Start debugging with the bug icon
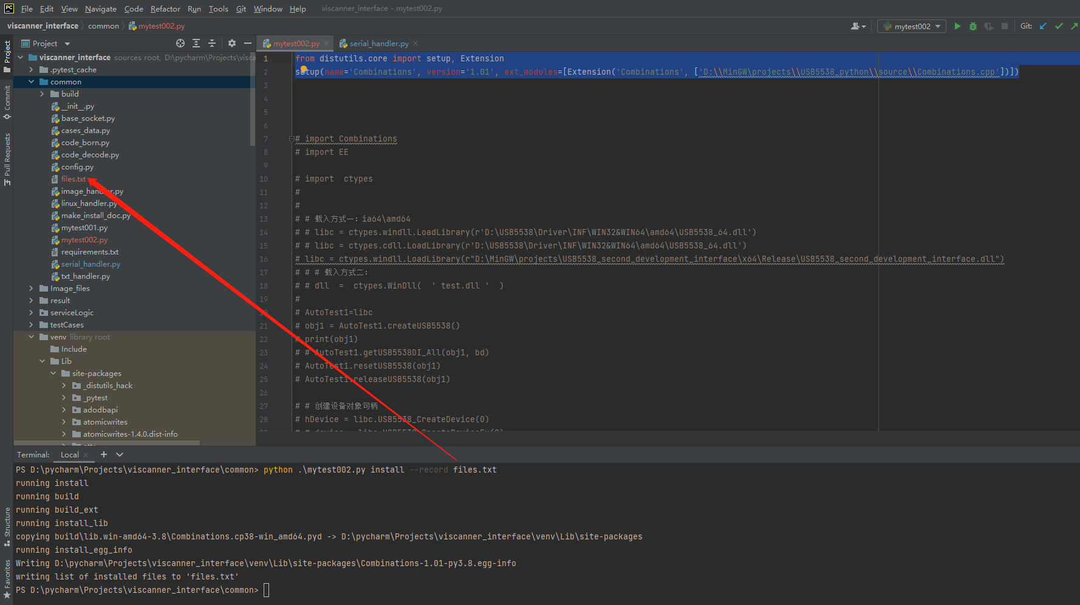 point(972,26)
